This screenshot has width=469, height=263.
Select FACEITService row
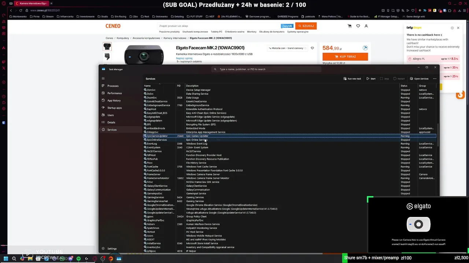(289, 151)
